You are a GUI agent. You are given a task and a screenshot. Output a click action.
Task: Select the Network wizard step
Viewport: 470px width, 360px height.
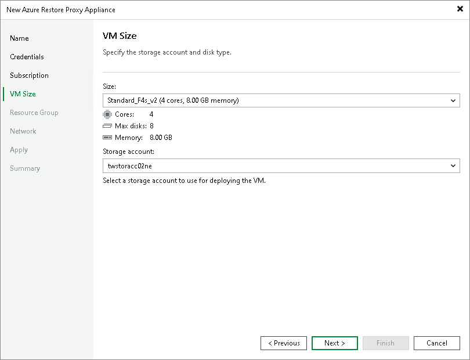click(23, 131)
